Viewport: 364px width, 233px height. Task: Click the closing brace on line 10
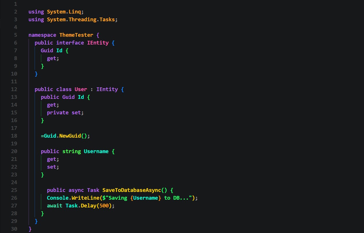(36, 74)
